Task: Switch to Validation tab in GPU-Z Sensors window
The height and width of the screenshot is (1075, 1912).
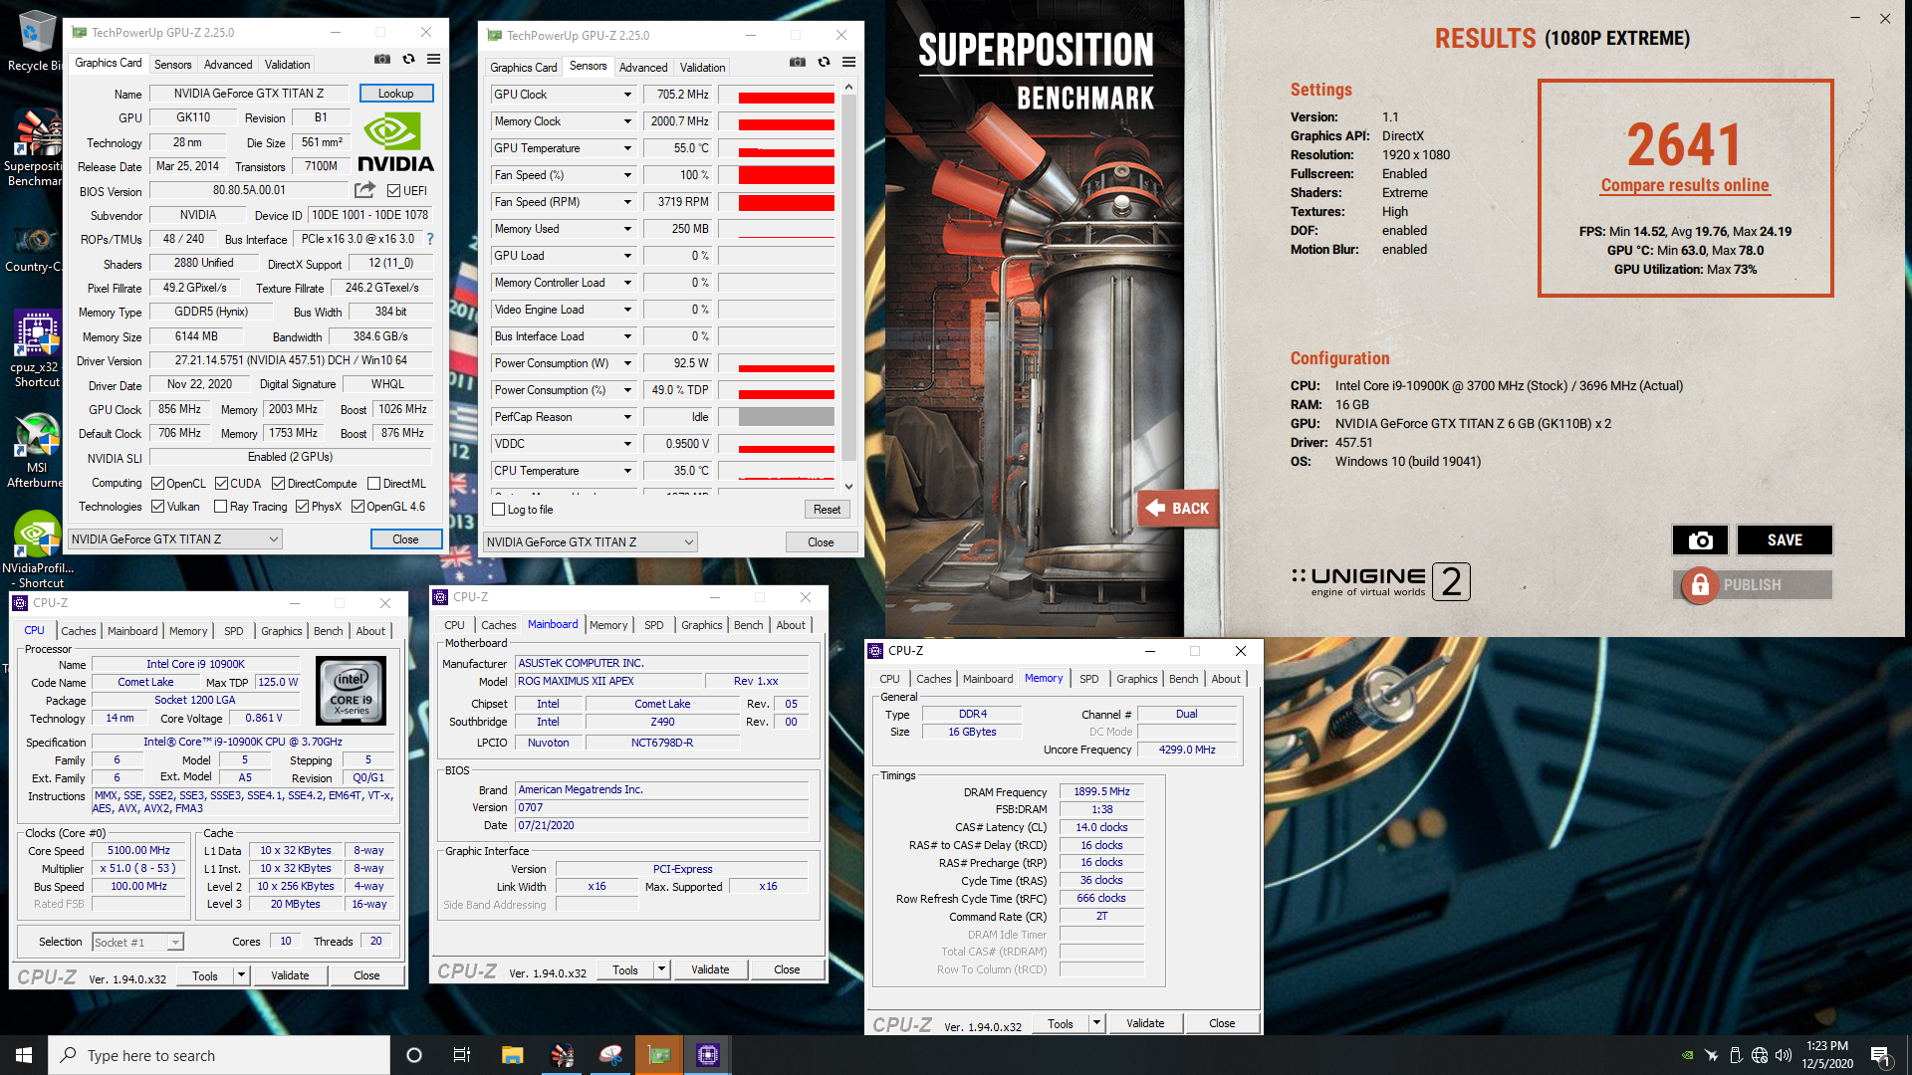Action: pyautogui.click(x=702, y=68)
